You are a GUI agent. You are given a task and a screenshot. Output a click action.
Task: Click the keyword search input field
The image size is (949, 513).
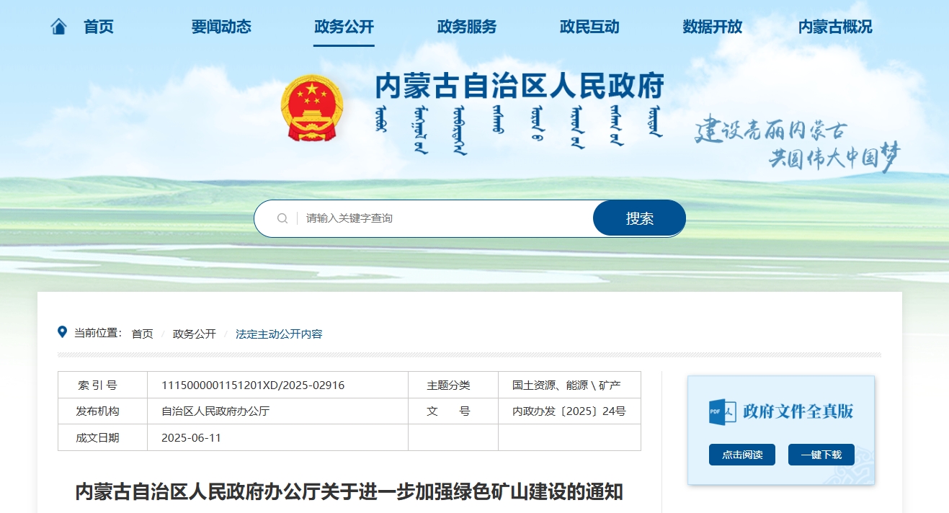tap(443, 218)
